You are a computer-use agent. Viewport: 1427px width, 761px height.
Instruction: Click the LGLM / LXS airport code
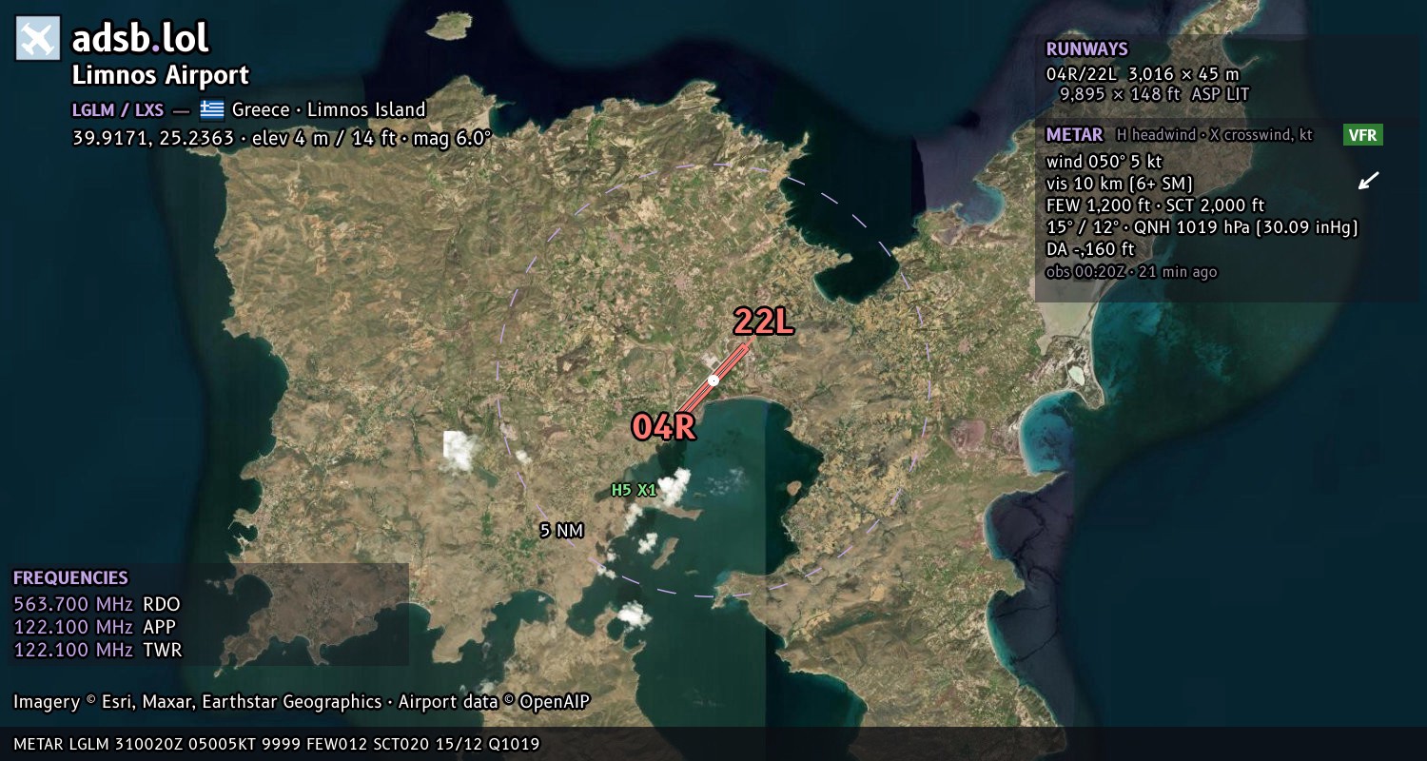click(x=118, y=109)
